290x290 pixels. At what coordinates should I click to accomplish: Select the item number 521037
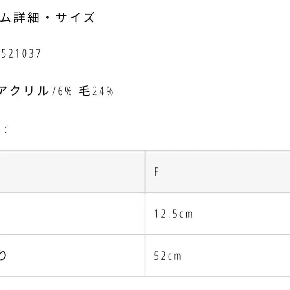pyautogui.click(x=21, y=54)
